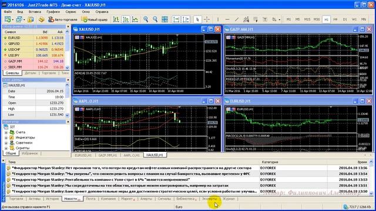Toggle chart shift icon
Image resolution: width=376 pixels, height=211 pixels.
186,19
